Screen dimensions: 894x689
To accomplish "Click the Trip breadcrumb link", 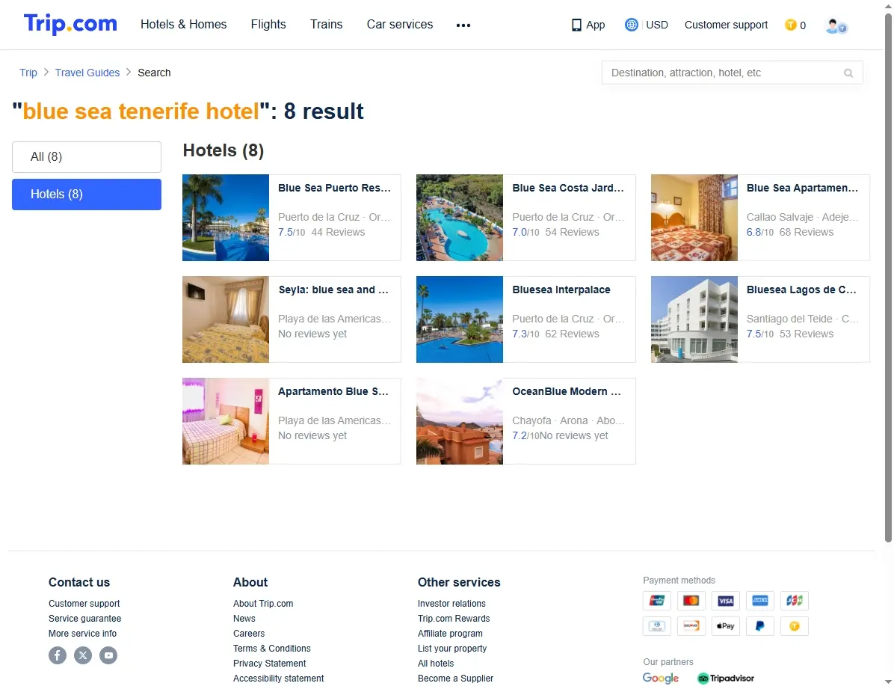I will click(x=28, y=73).
